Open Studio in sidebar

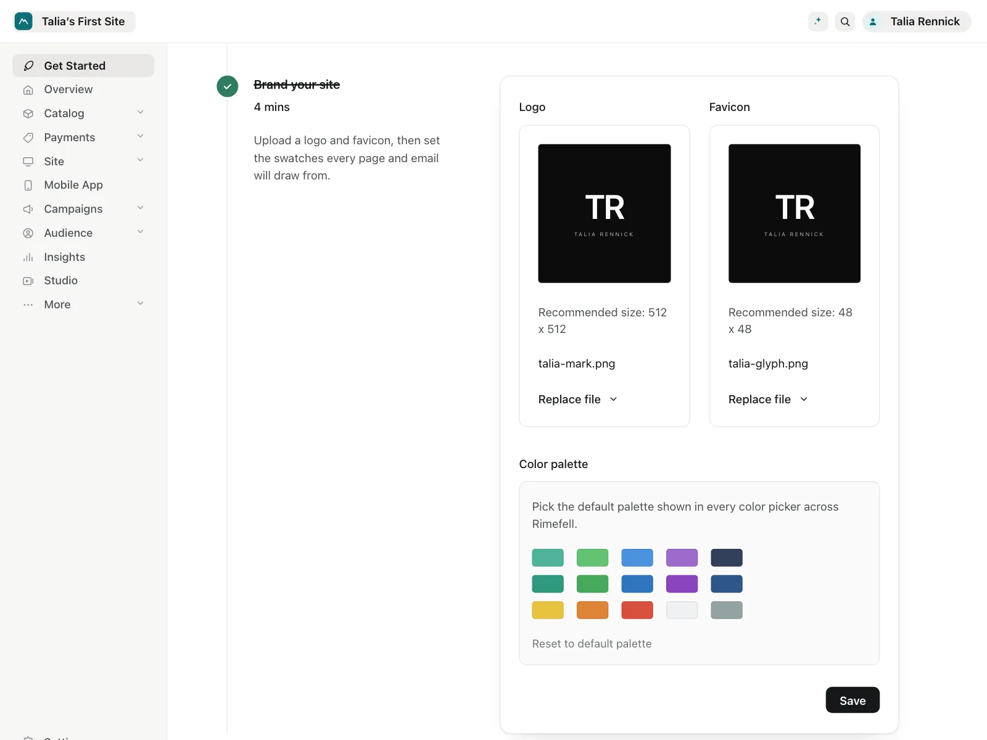click(83, 281)
